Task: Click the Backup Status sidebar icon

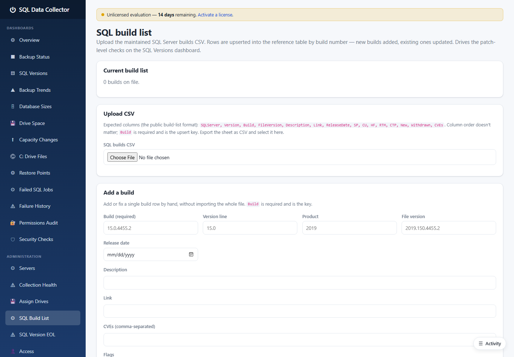Action: point(13,57)
